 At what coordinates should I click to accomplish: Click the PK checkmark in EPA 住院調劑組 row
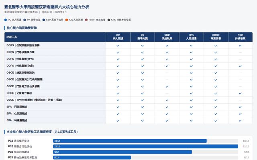(x=143, y=114)
